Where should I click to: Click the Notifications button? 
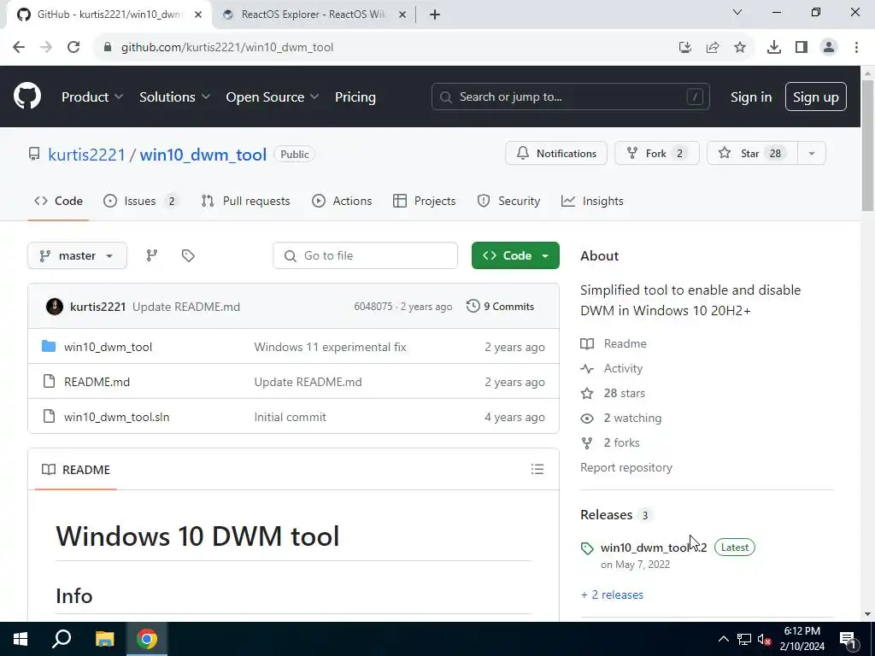pyautogui.click(x=556, y=154)
